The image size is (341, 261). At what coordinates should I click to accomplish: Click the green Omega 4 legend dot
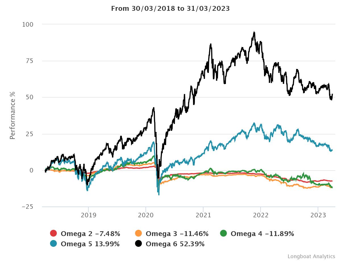[x=223, y=233]
